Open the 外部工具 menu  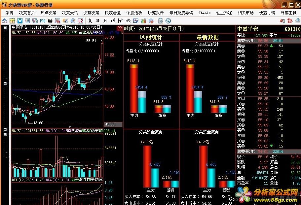tap(289, 13)
